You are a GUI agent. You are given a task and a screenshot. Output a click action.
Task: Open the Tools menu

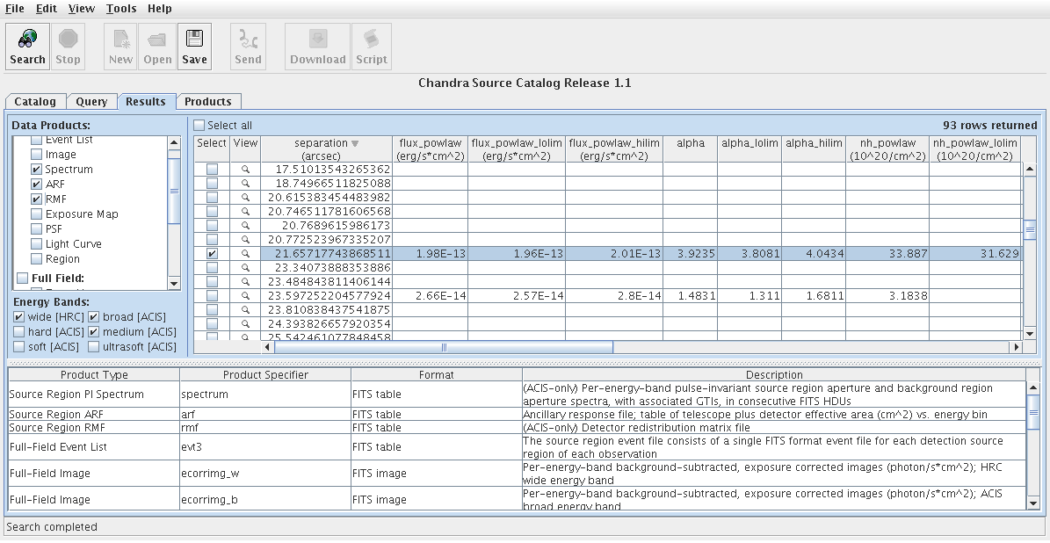[x=121, y=9]
